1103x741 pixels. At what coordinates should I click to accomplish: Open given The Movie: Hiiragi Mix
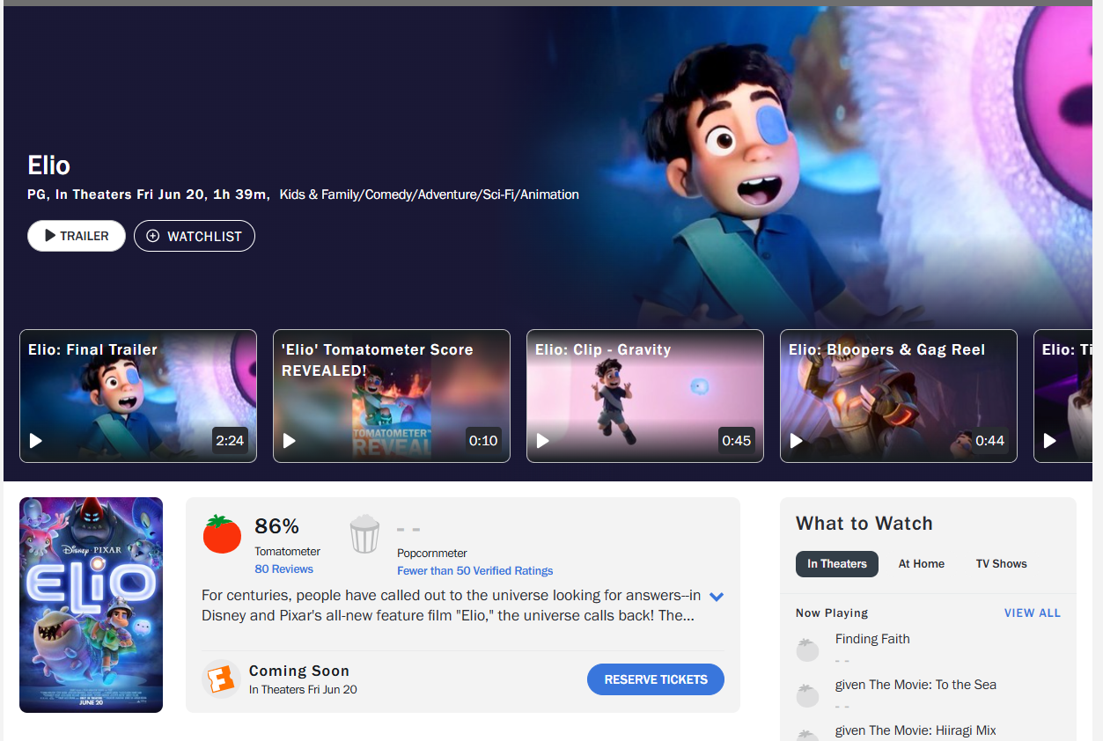coord(915,730)
